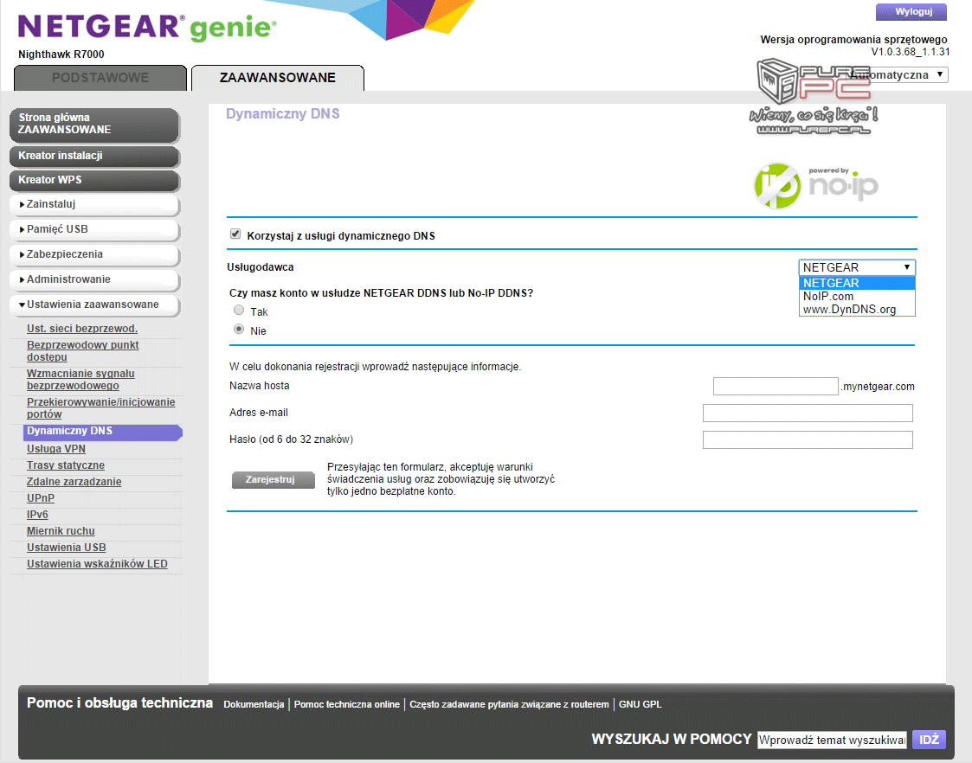Focus the Nazwa hosta input field
The height and width of the screenshot is (763, 972).
pyautogui.click(x=776, y=387)
